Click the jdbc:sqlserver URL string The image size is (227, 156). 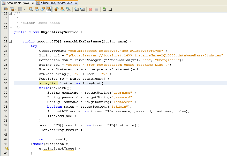(145, 55)
